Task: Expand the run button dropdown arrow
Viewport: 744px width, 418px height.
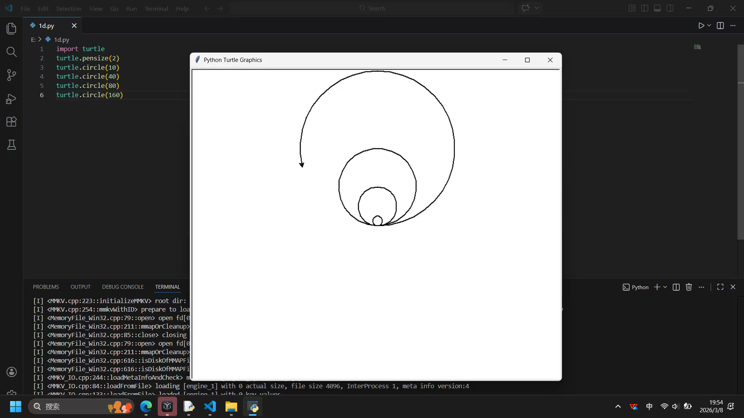Action: [709, 26]
